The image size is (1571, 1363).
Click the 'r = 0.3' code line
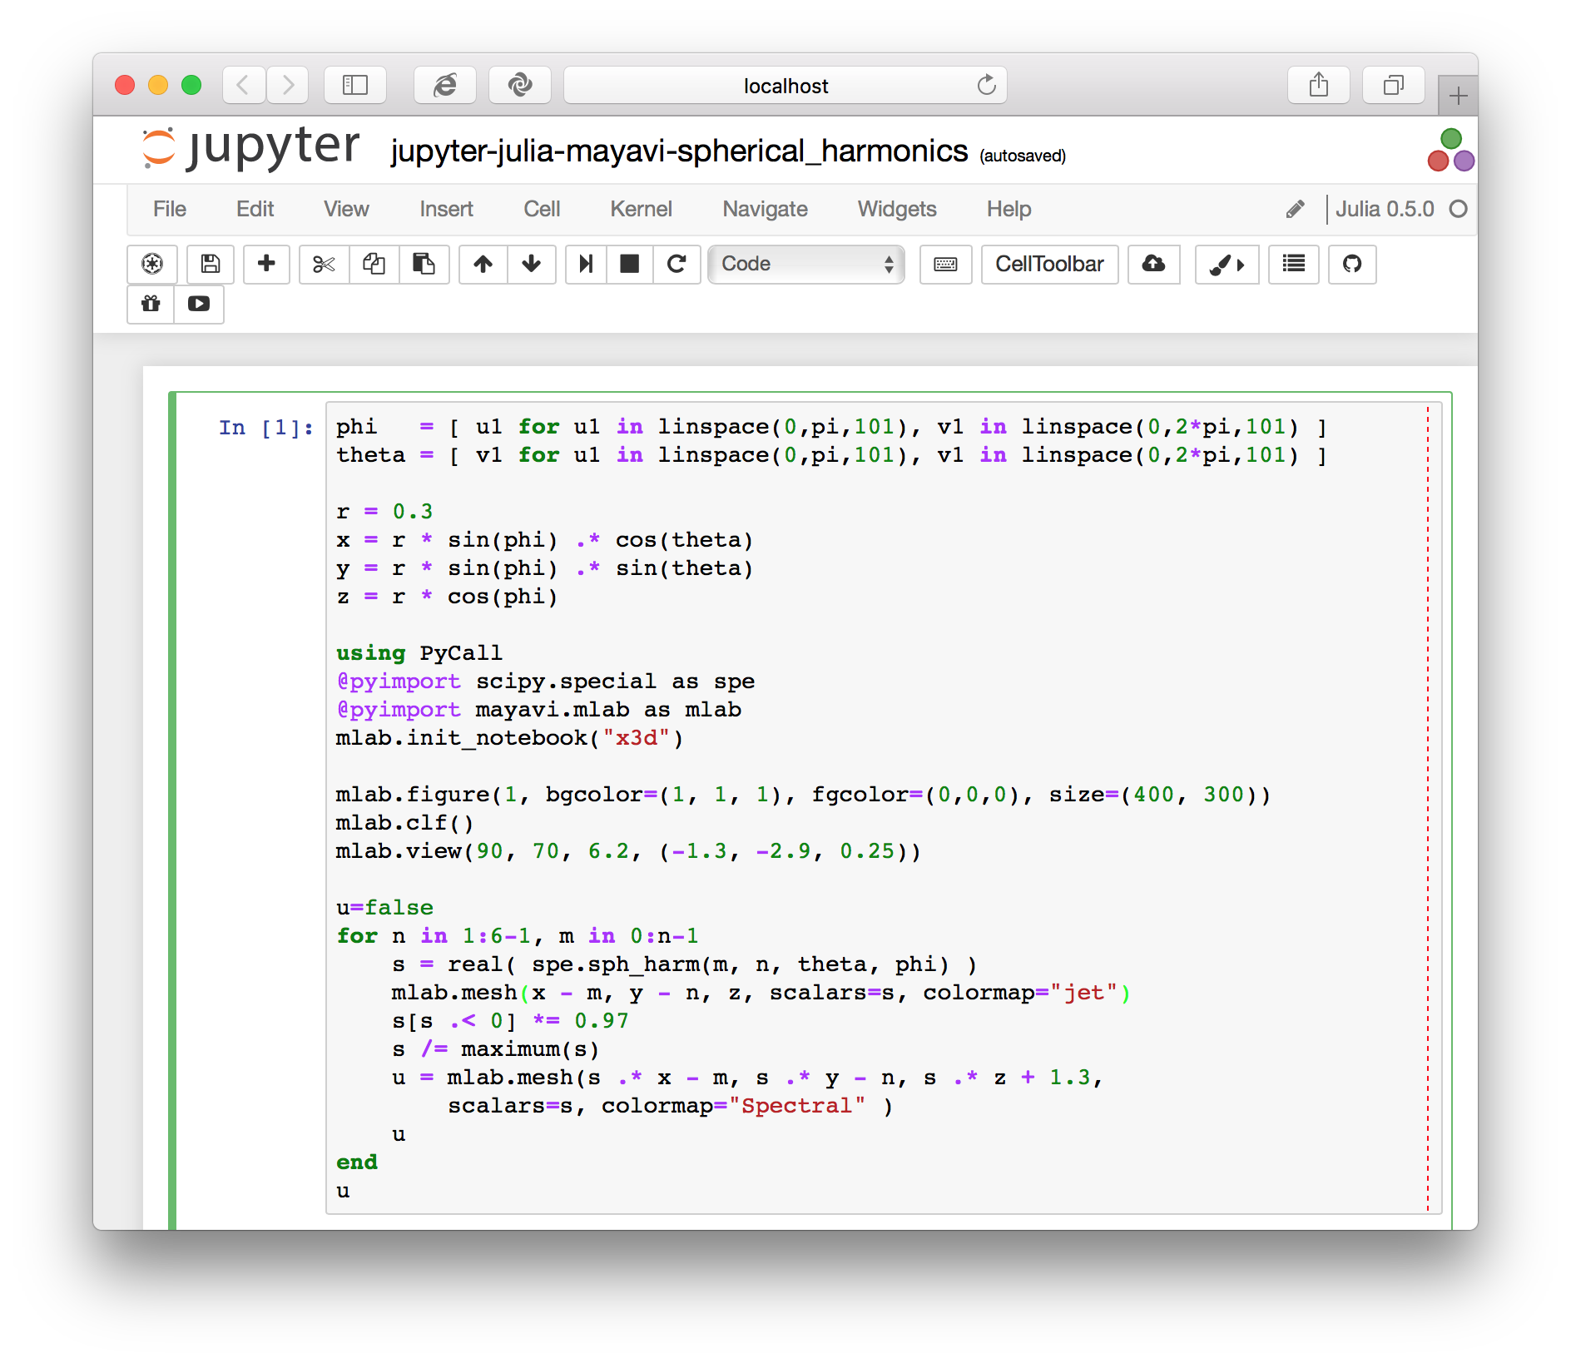[x=384, y=512]
